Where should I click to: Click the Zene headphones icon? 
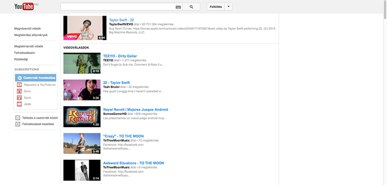[19, 91]
